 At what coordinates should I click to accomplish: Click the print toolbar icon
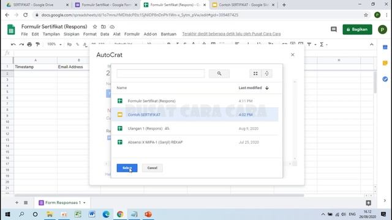pos(29,45)
